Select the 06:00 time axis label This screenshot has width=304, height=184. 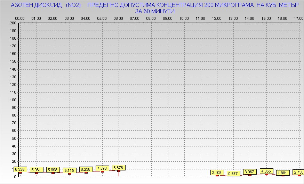click(x=118, y=18)
